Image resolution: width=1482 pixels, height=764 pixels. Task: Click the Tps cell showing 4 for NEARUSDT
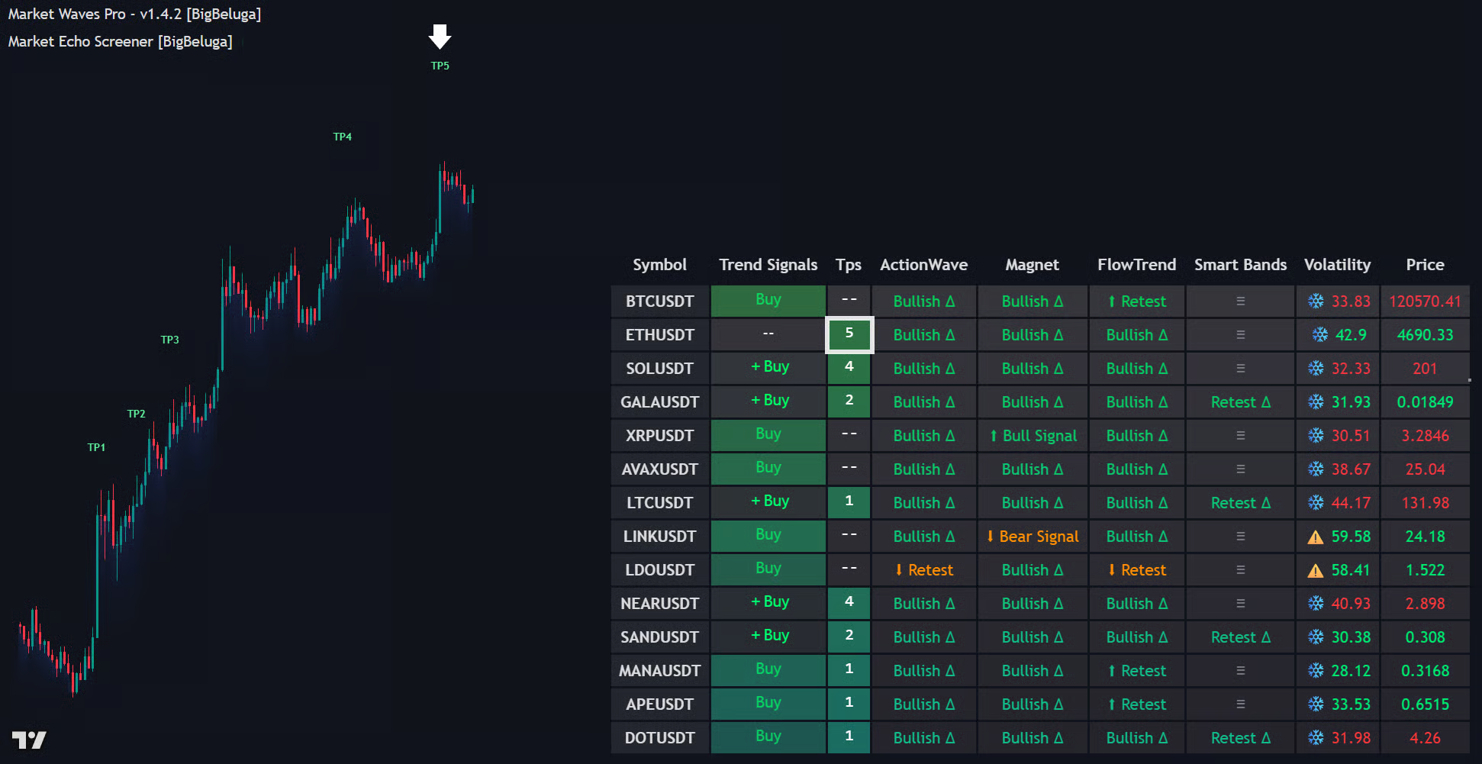pyautogui.click(x=849, y=602)
